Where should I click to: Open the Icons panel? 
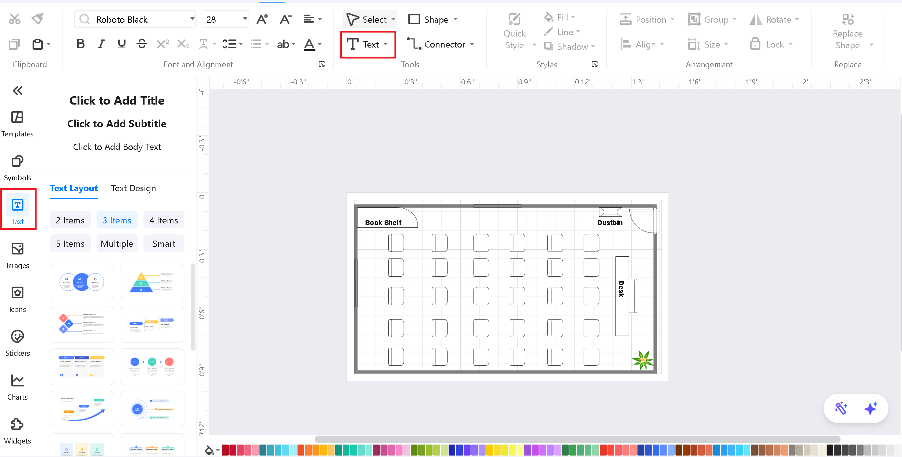pyautogui.click(x=18, y=300)
